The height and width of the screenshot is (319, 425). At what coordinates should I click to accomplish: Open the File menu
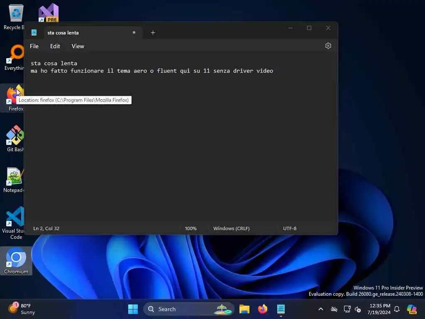pyautogui.click(x=34, y=46)
